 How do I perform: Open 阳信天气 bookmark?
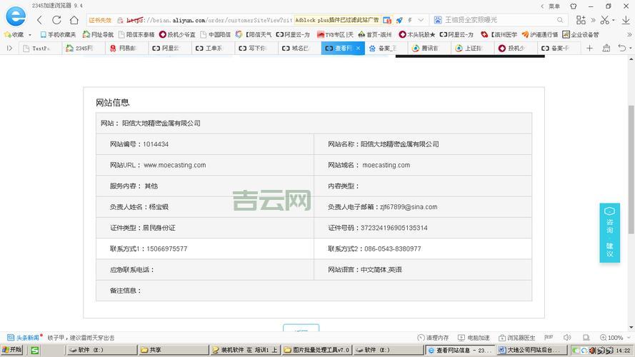(254, 34)
